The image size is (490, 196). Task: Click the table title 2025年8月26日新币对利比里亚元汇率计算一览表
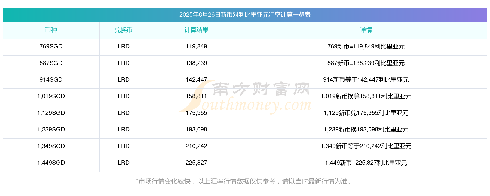point(245,15)
